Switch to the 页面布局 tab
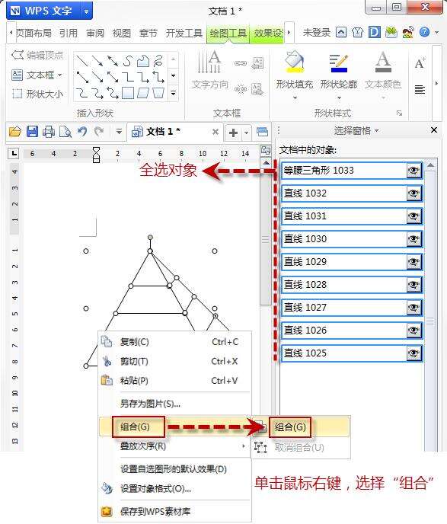The height and width of the screenshot is (524, 447). pyautogui.click(x=34, y=33)
